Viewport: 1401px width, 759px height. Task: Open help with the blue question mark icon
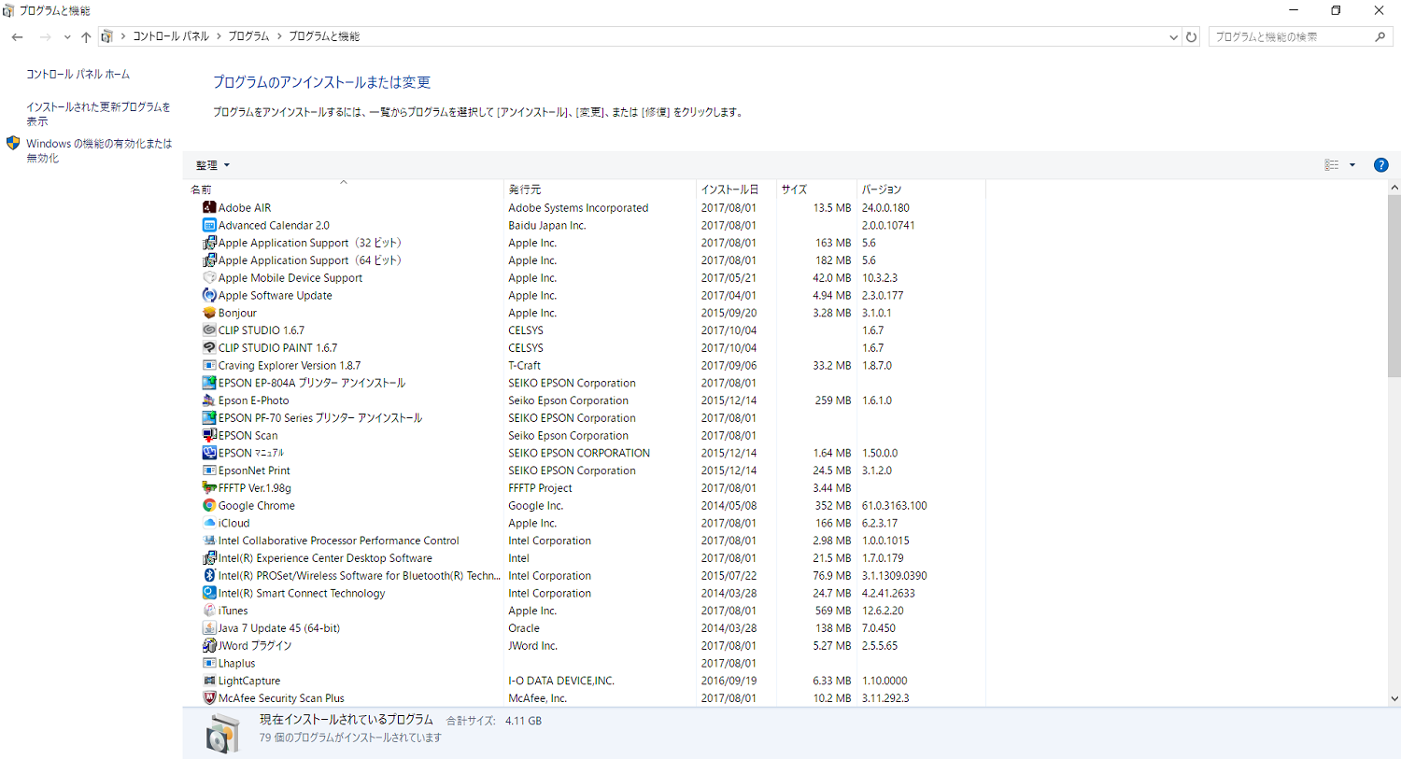(x=1380, y=165)
